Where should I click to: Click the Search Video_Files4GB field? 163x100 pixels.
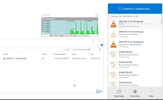[87, 50]
